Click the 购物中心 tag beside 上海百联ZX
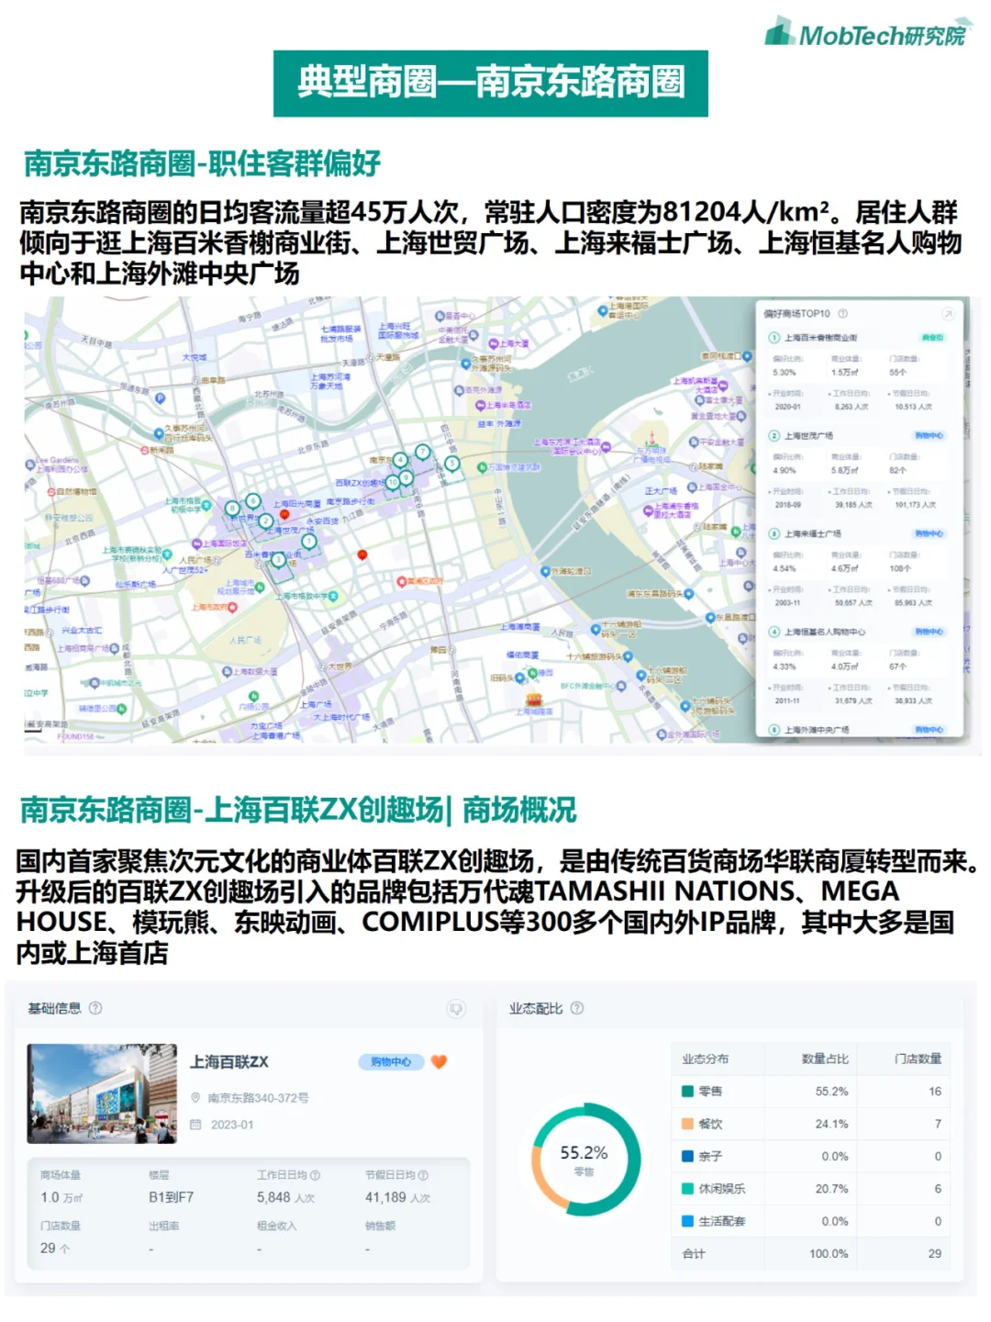This screenshot has width=991, height=1322. [390, 1062]
